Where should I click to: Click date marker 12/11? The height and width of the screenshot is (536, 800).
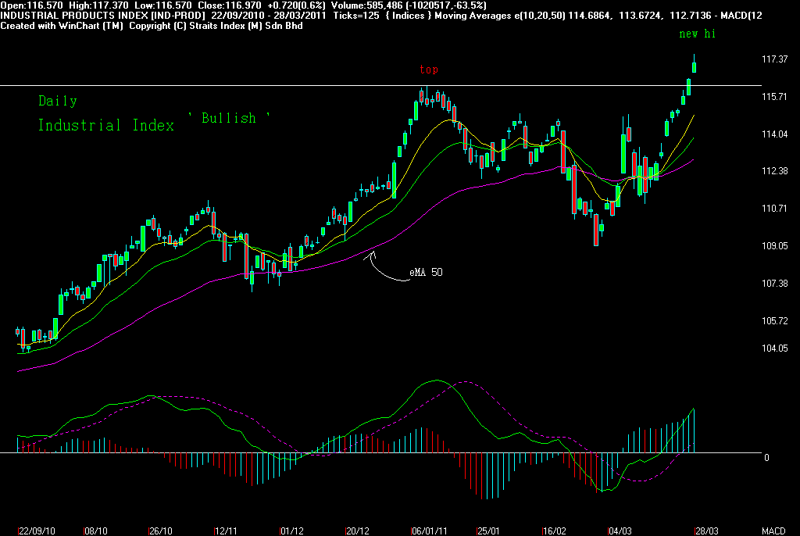[x=226, y=531]
